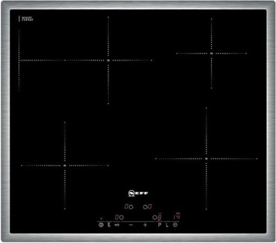Tap the front-right heat display showing 8
Viewport: 276px width, 243px height.
tap(159, 217)
